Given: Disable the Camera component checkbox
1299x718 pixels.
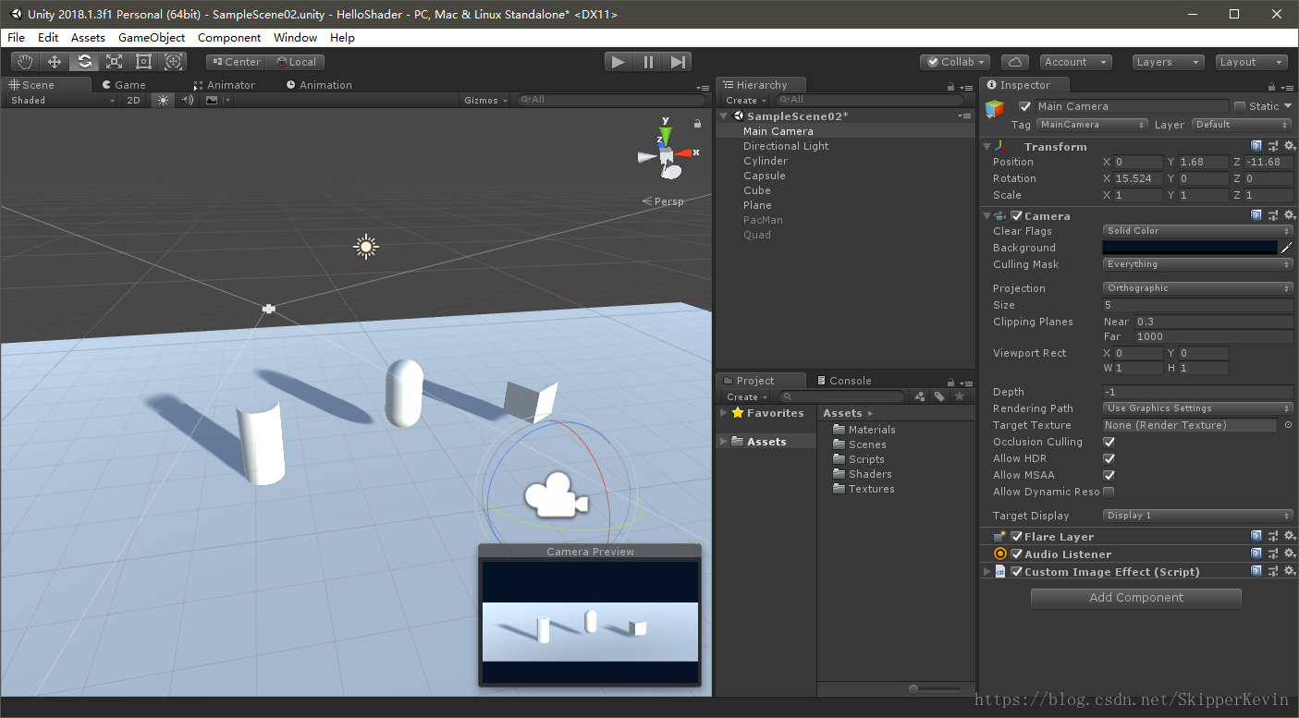Looking at the screenshot, I should pyautogui.click(x=1017, y=215).
